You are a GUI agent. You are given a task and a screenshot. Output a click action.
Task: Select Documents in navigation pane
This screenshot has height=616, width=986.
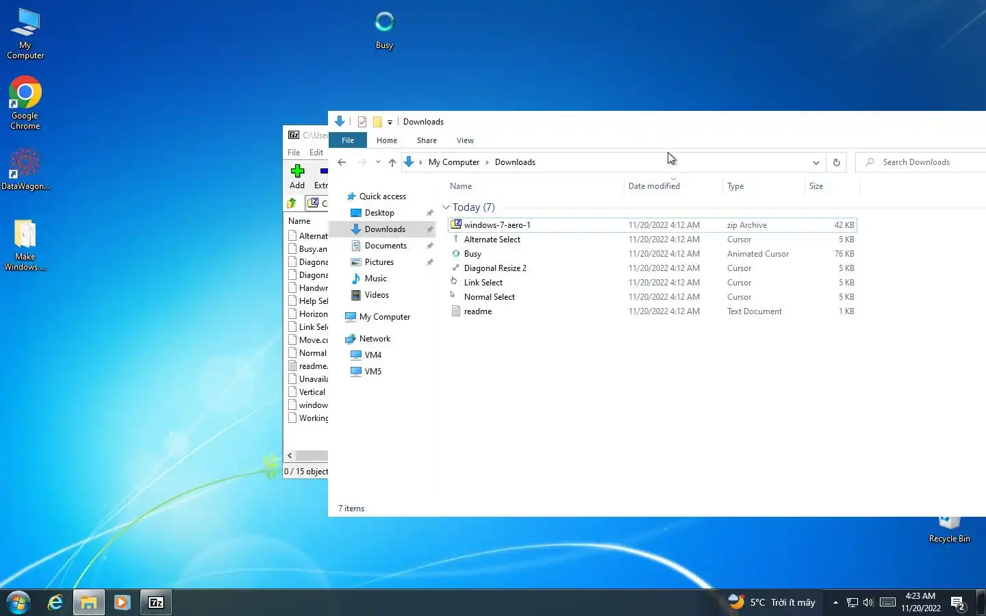click(x=385, y=246)
